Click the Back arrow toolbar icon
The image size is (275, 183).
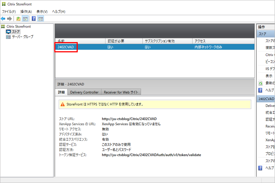click(3, 19)
